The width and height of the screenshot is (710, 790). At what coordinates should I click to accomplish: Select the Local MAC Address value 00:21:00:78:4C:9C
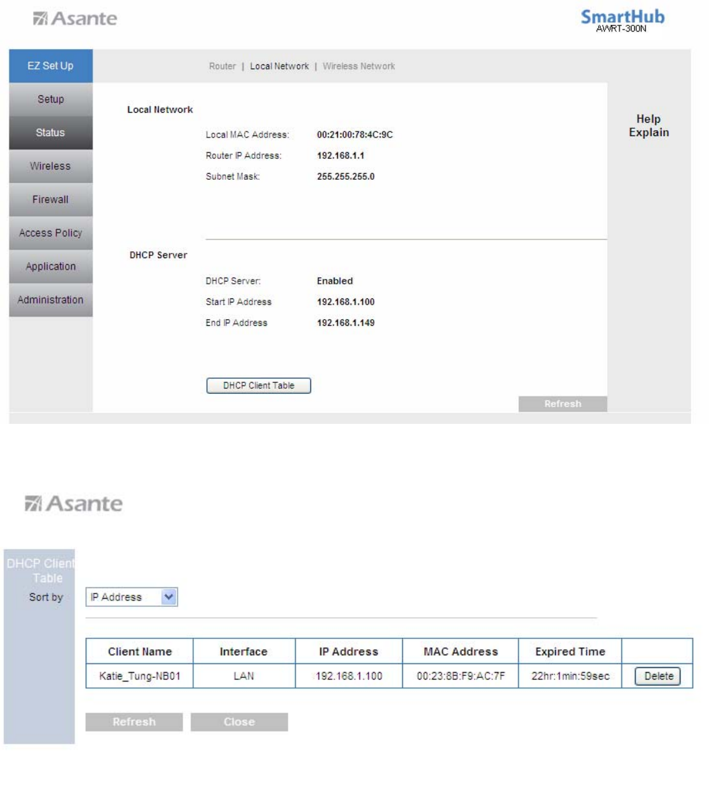[355, 135]
